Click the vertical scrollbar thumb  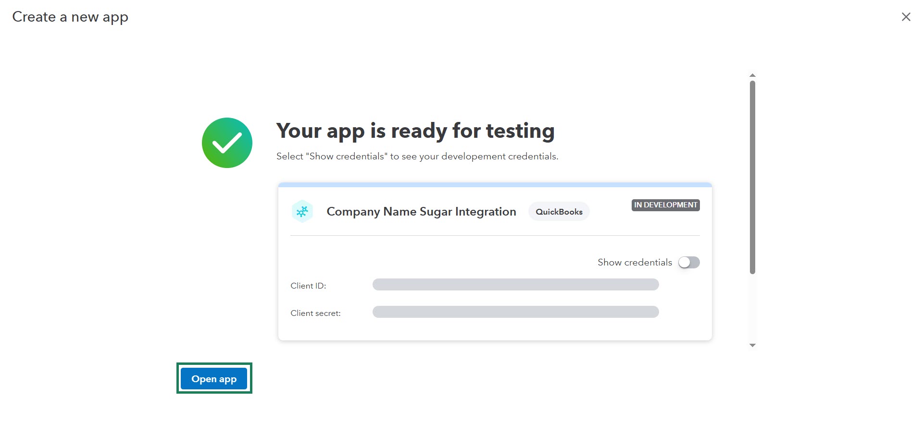[752, 178]
